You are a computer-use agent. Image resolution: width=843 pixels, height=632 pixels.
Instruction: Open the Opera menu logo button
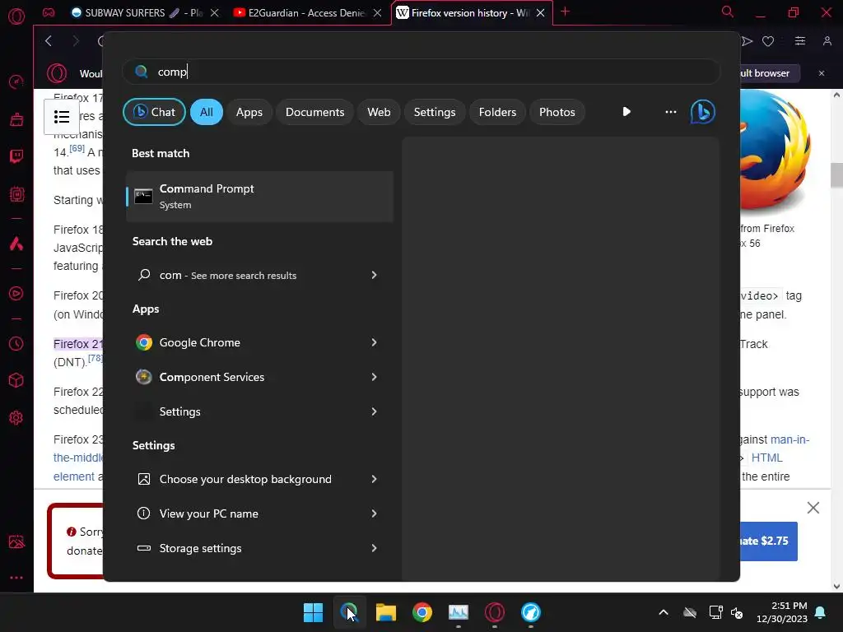click(16, 16)
